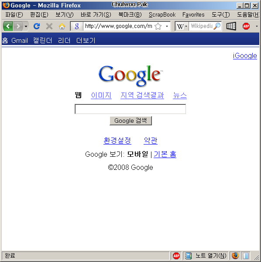
Task: Reload the page with the refresh icon
Action: click(x=37, y=26)
